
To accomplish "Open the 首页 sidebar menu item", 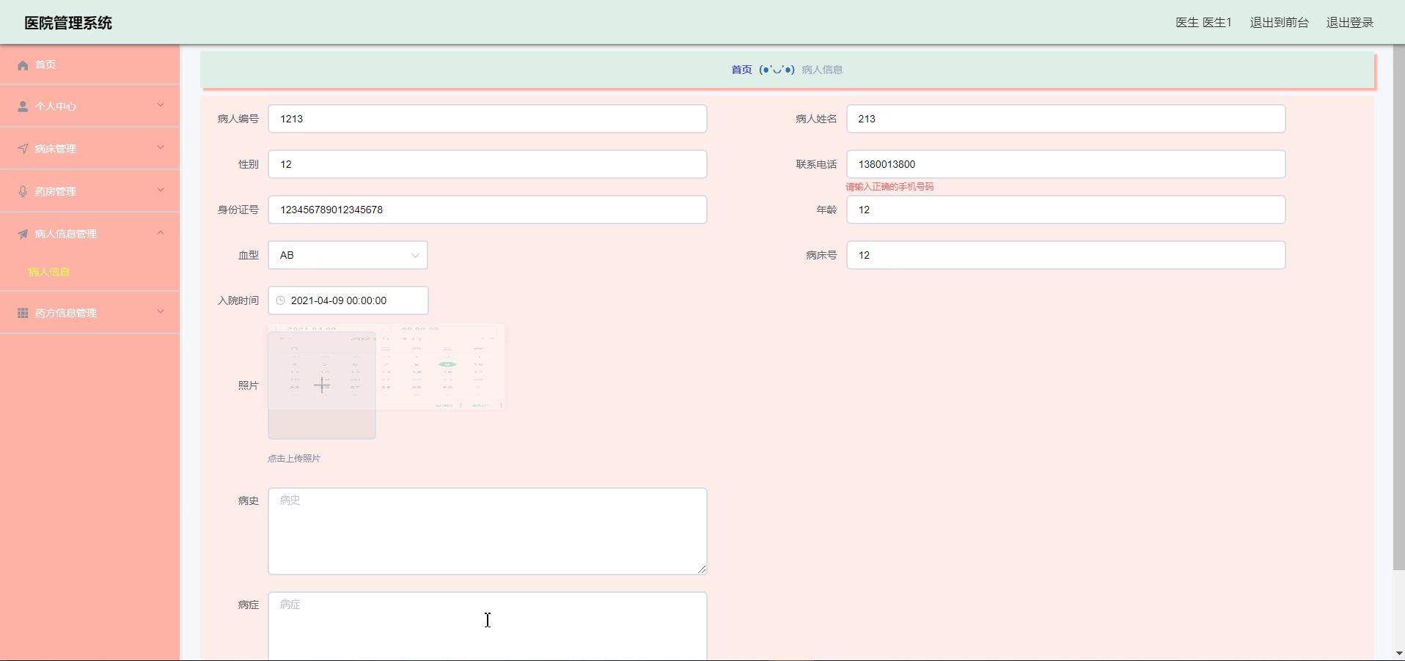I will [x=45, y=64].
